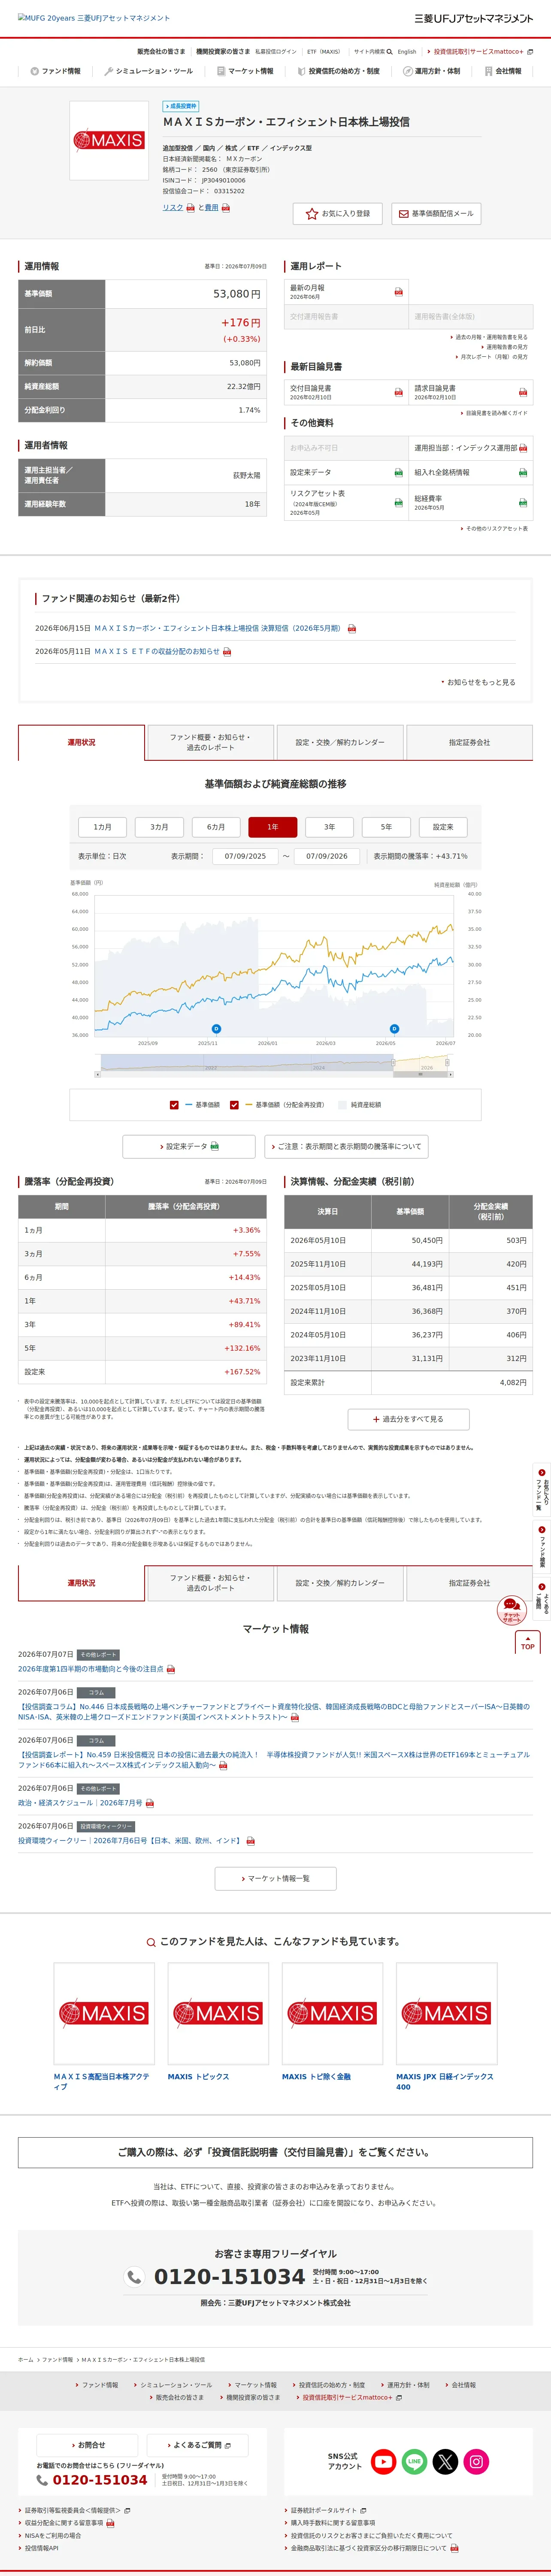Image resolution: width=551 pixels, height=2576 pixels.
Task: Open the 会社情報 top navigation menu
Action: click(x=503, y=71)
